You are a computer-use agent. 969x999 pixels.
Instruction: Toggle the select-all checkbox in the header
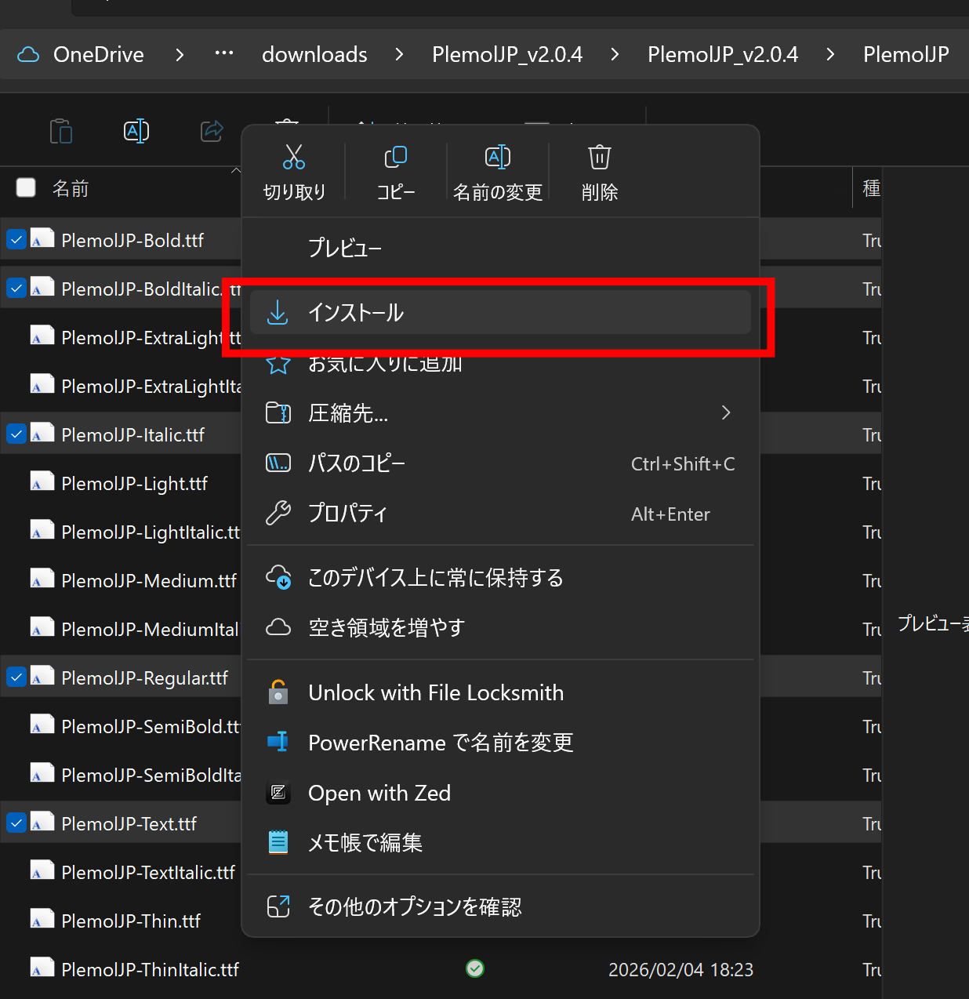(26, 187)
